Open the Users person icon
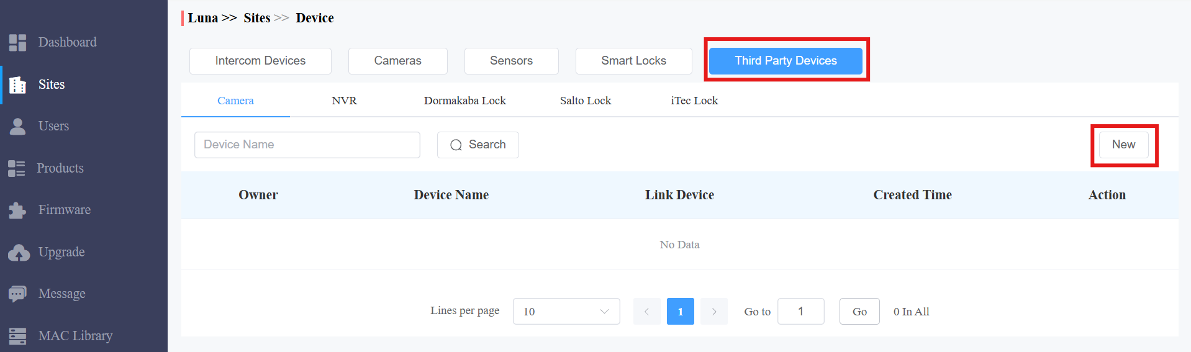Viewport: 1191px width, 352px height. click(x=17, y=126)
